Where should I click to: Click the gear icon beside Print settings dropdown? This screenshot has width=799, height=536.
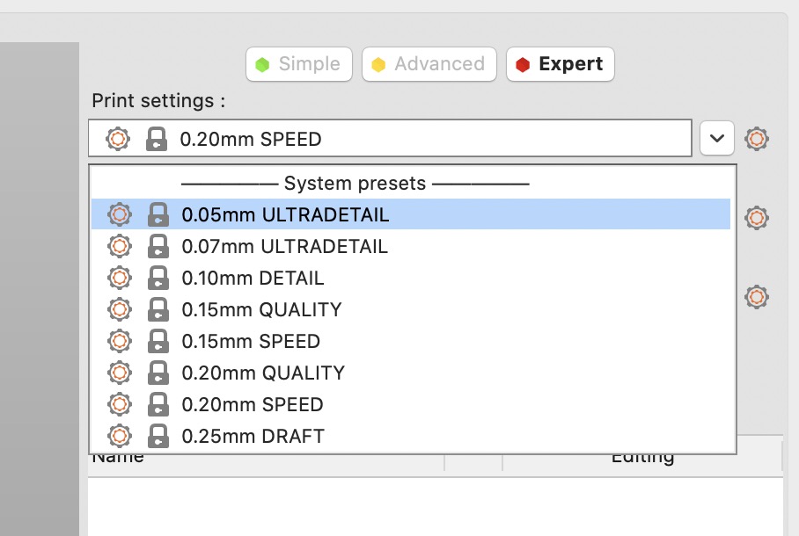[x=757, y=139]
